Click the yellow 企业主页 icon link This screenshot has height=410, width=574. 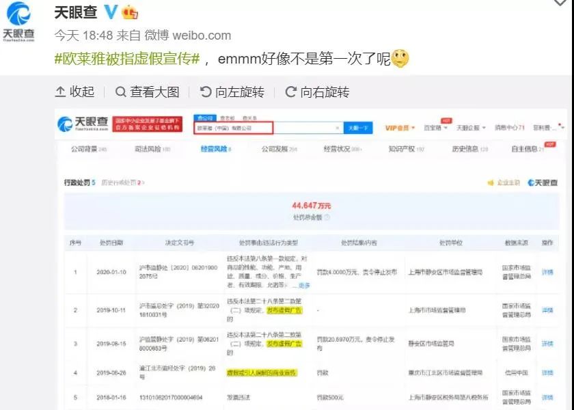pos(504,182)
